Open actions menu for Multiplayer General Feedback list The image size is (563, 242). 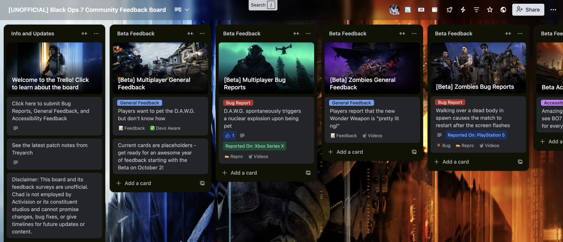coord(202,34)
